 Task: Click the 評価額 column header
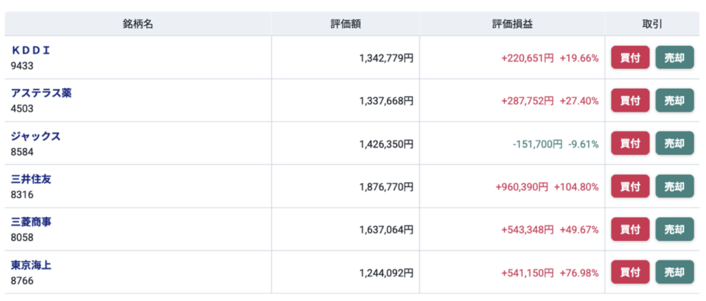(x=345, y=24)
